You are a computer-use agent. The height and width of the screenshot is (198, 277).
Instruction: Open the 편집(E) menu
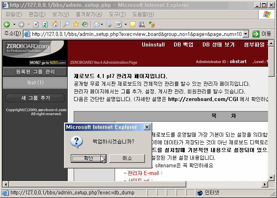[x=37, y=14]
